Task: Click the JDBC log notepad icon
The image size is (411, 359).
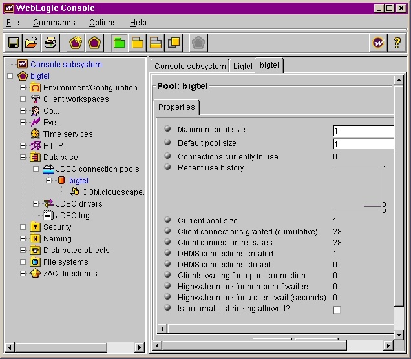Action: coord(48,215)
